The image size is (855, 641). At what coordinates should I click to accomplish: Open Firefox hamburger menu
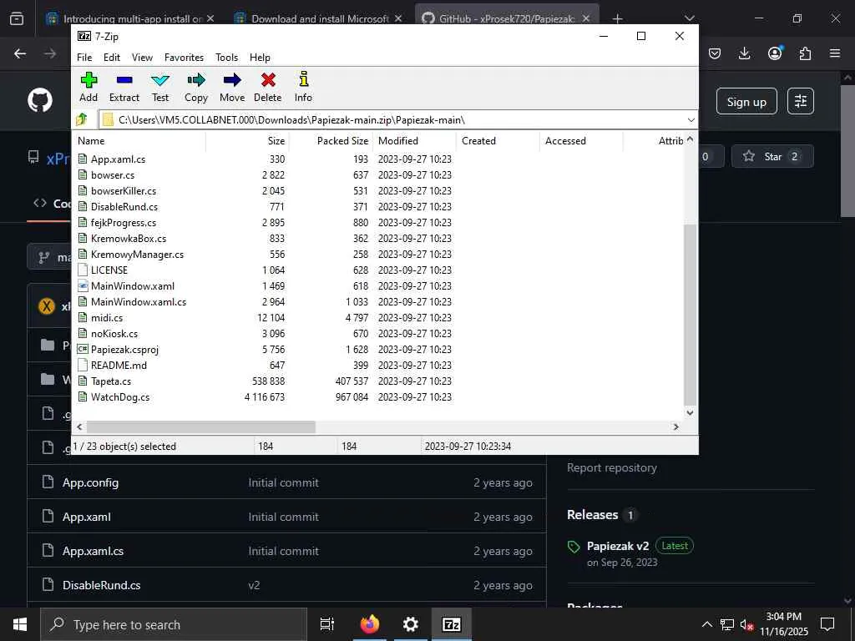click(835, 53)
